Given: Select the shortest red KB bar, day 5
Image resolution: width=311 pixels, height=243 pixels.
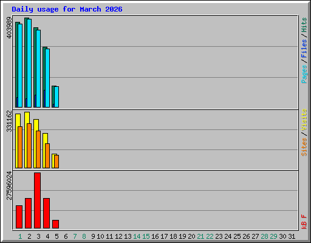Looking at the screenshot, I should [55, 224].
